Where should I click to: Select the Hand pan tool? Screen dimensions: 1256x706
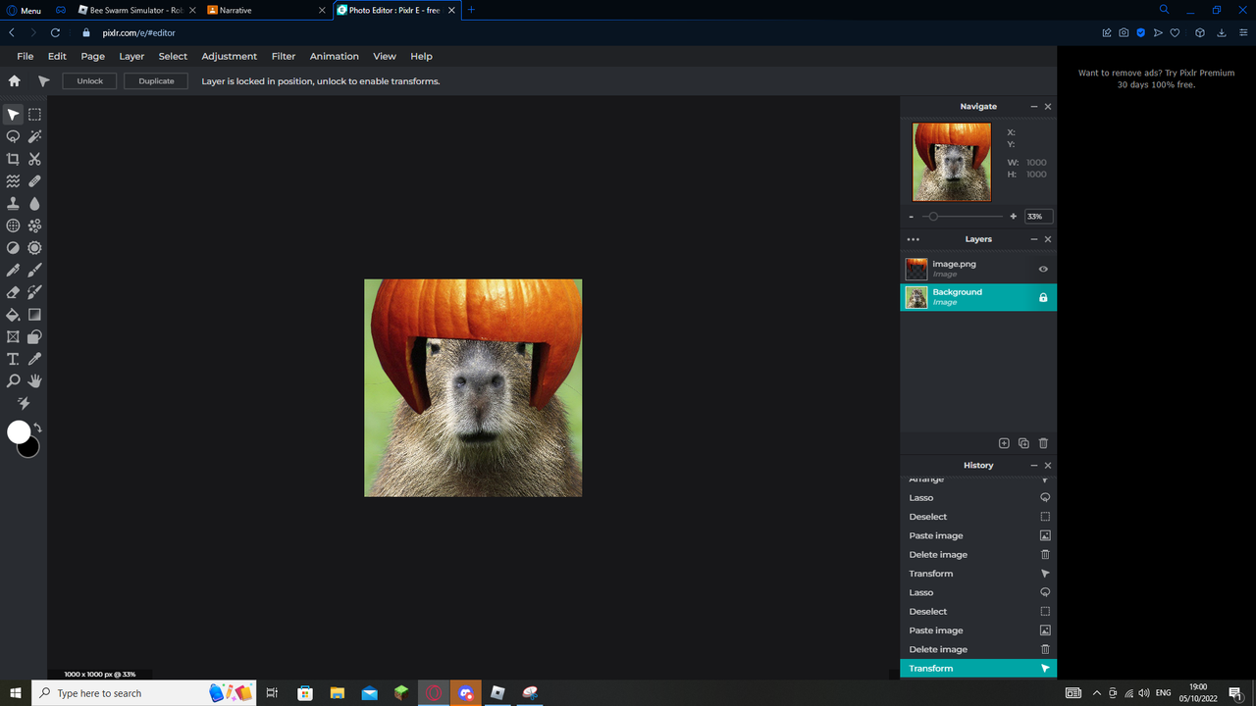click(34, 380)
